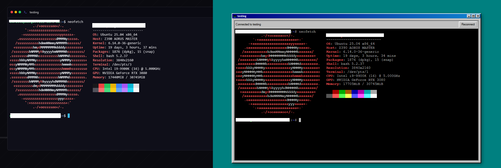Screen dimensions: 501x168
Task: Click the green maximize dot in left terminal
Action: [x=20, y=12]
